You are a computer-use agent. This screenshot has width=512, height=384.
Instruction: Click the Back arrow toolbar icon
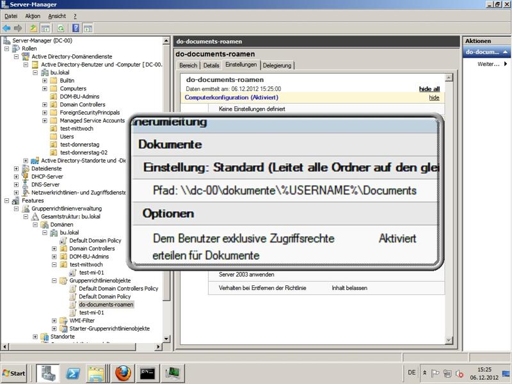(x=6, y=28)
